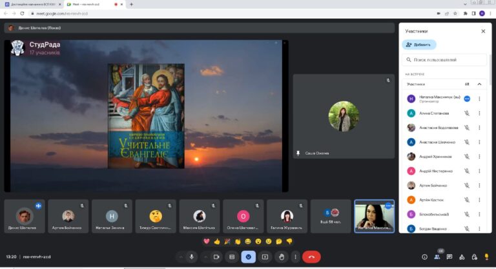Switch to the first browser tab
This screenshot has height=269, width=496.
(32, 5)
